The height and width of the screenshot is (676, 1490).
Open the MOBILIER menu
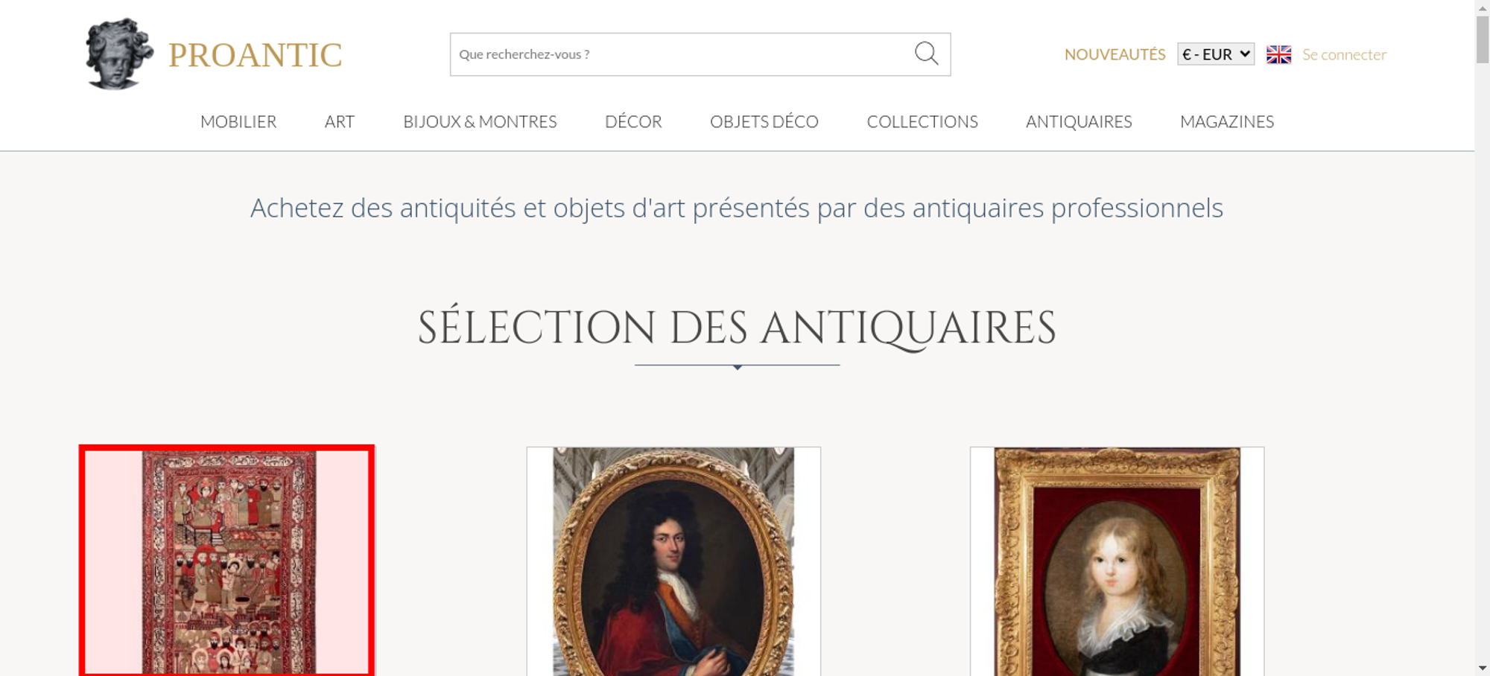click(238, 121)
